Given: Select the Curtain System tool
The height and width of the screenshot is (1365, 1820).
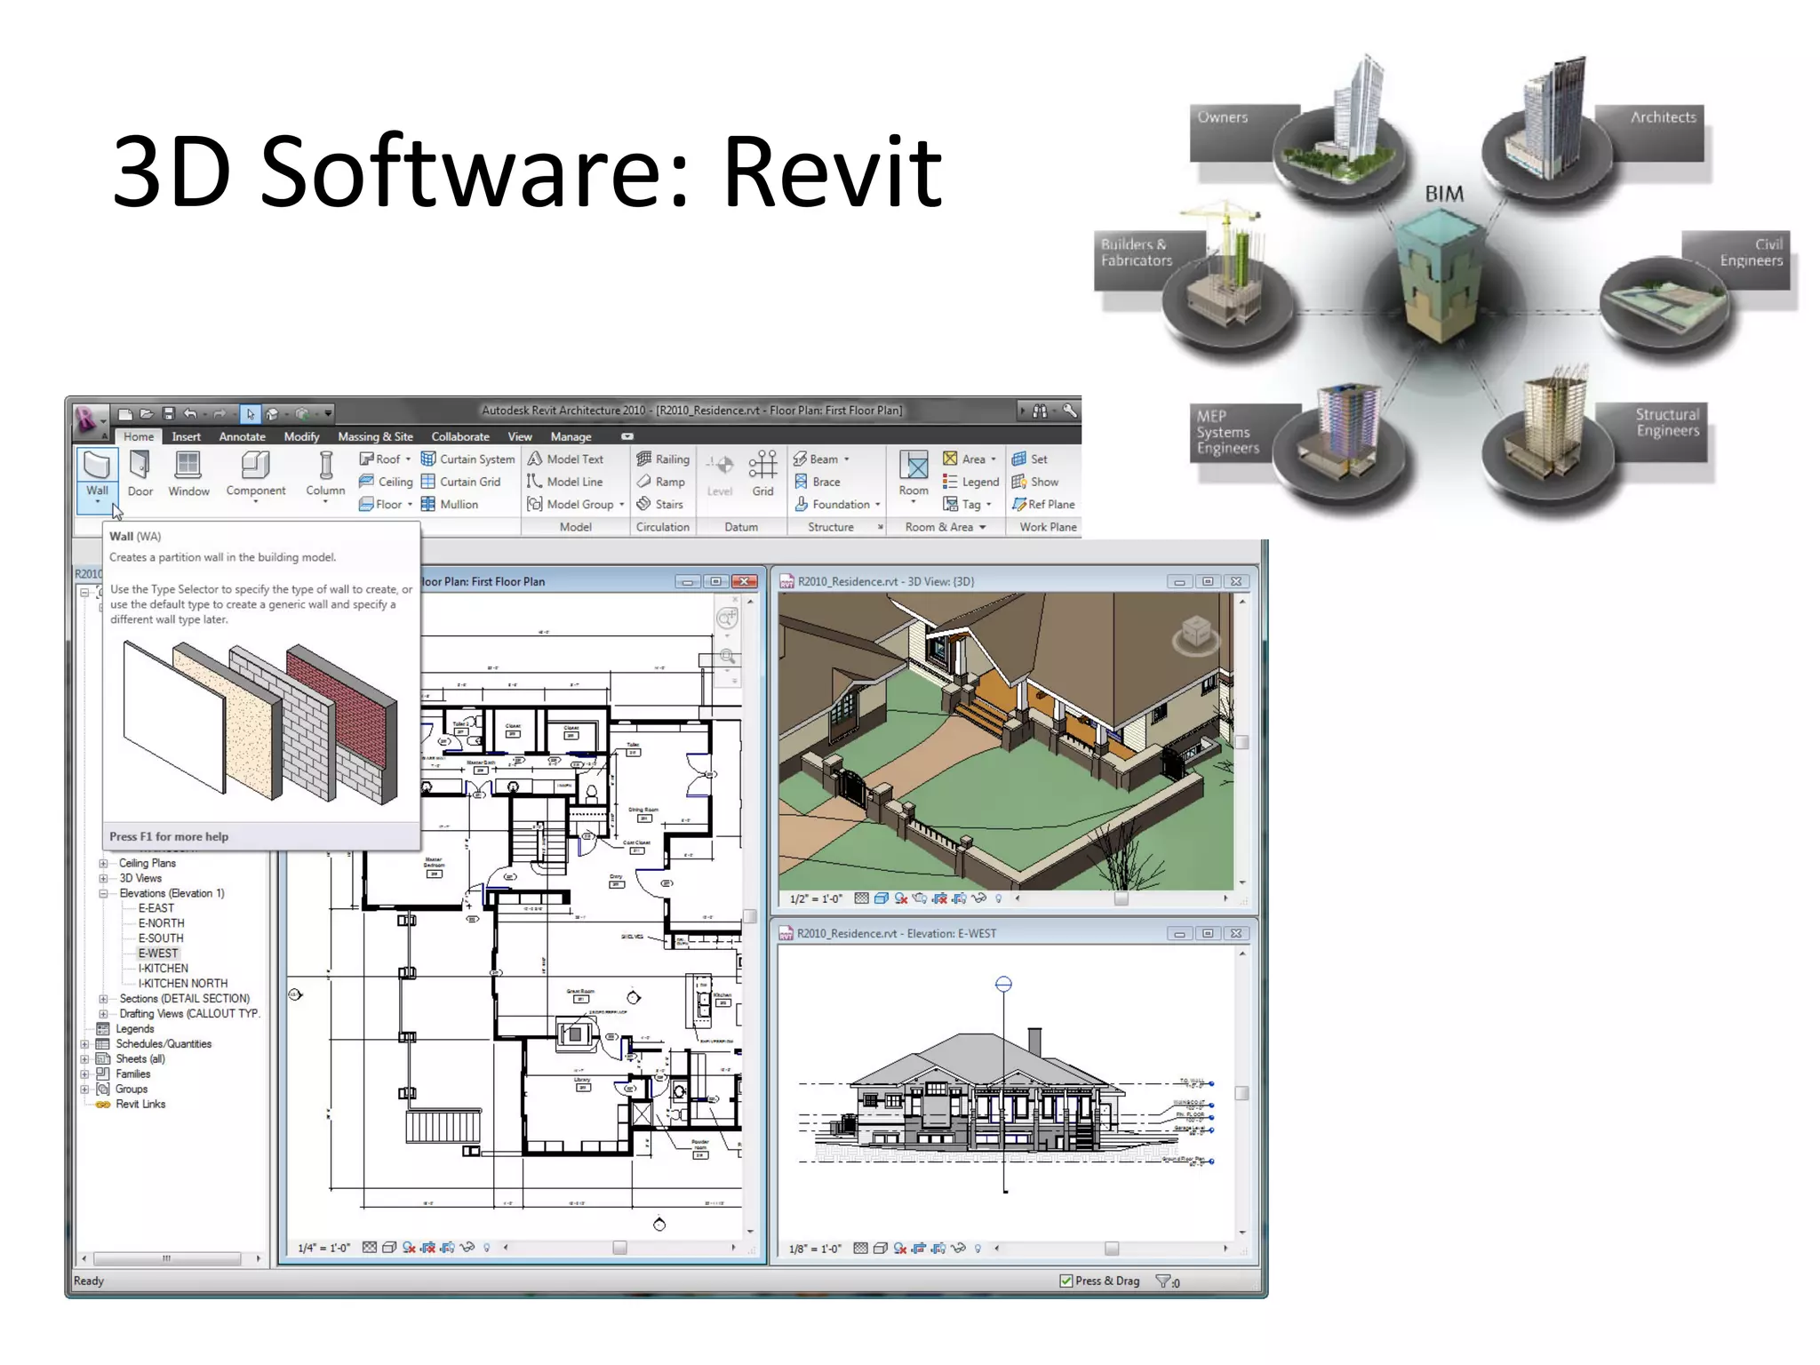Looking at the screenshot, I should click(467, 459).
